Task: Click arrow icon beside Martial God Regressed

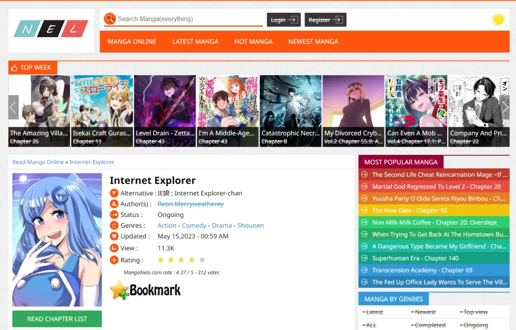Action: [x=365, y=187]
